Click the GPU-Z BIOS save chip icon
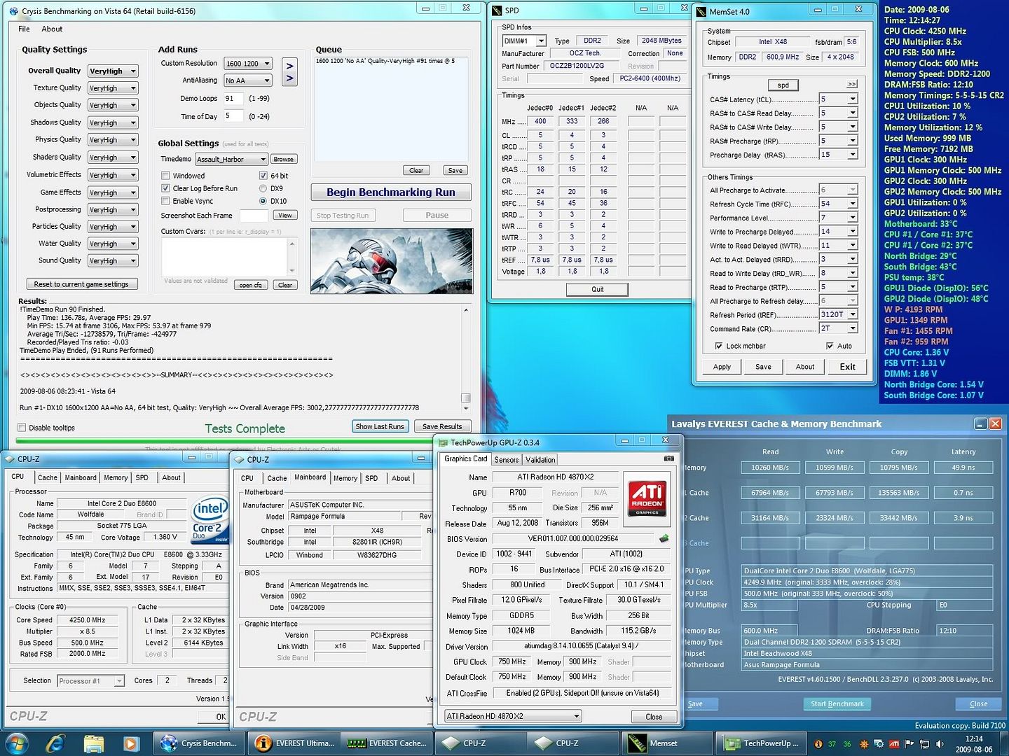This screenshot has height=756, width=1009. [664, 538]
